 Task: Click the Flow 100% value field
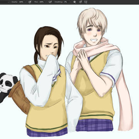pos(42,2)
